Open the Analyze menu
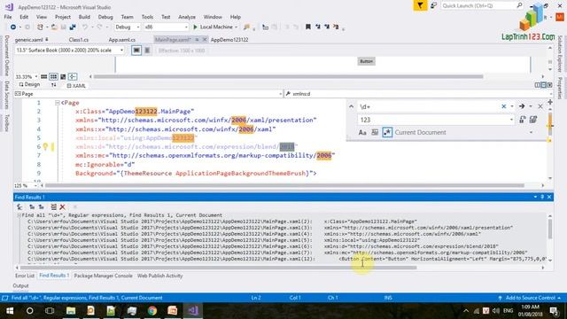The width and height of the screenshot is (567, 319). (x=187, y=17)
